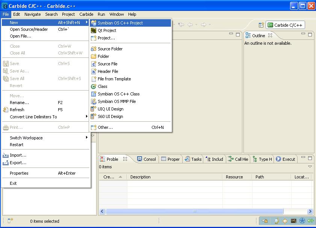Screen dimensions: 316x228
Task: Choose Open File... from File menu
Action: [45, 36]
